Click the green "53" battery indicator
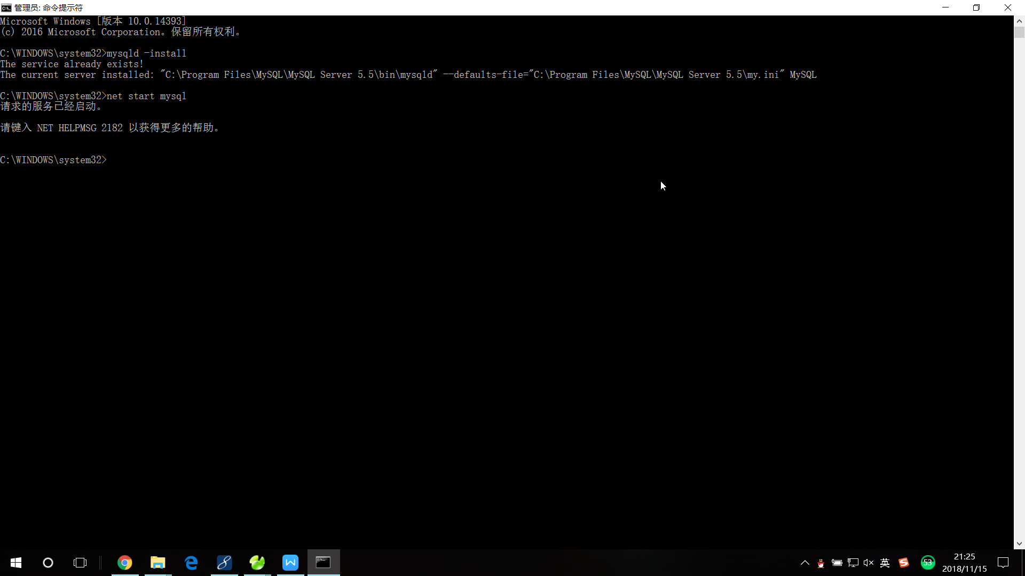The image size is (1025, 576). [x=928, y=563]
